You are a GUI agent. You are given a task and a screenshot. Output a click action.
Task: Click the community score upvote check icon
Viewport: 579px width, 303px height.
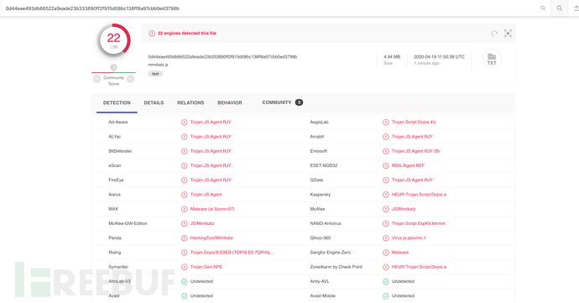pyautogui.click(x=131, y=79)
